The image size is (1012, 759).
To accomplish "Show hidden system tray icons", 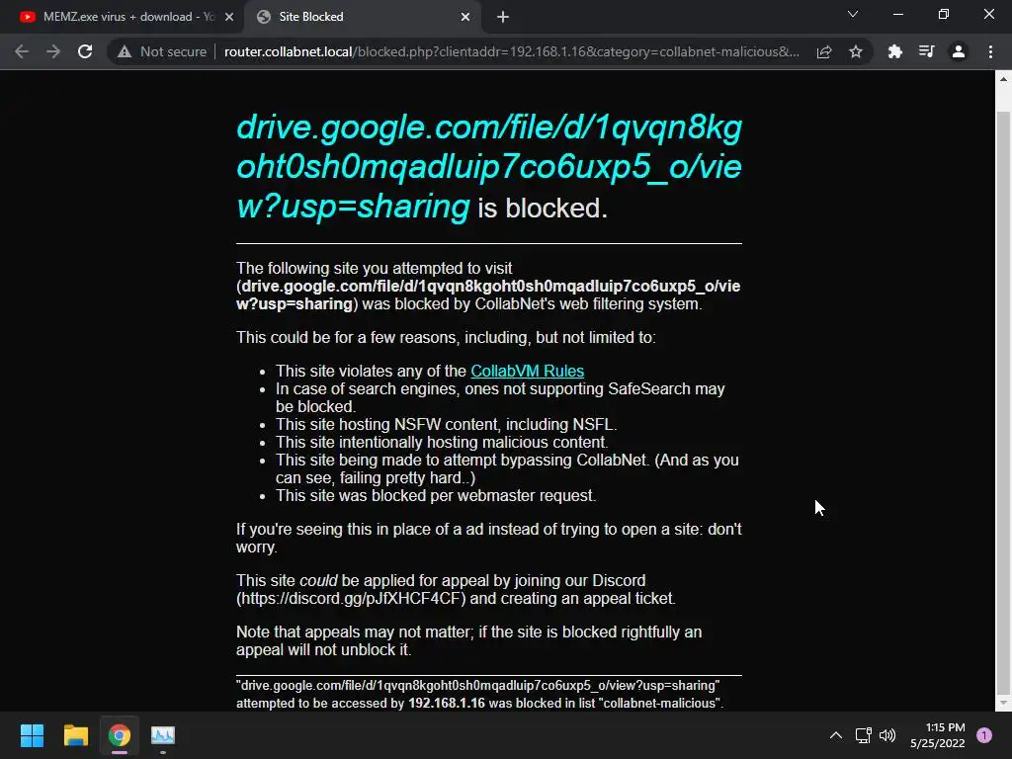I will click(x=836, y=735).
